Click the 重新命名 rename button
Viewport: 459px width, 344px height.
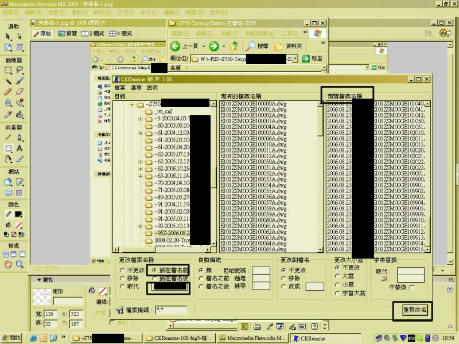pyautogui.click(x=414, y=310)
